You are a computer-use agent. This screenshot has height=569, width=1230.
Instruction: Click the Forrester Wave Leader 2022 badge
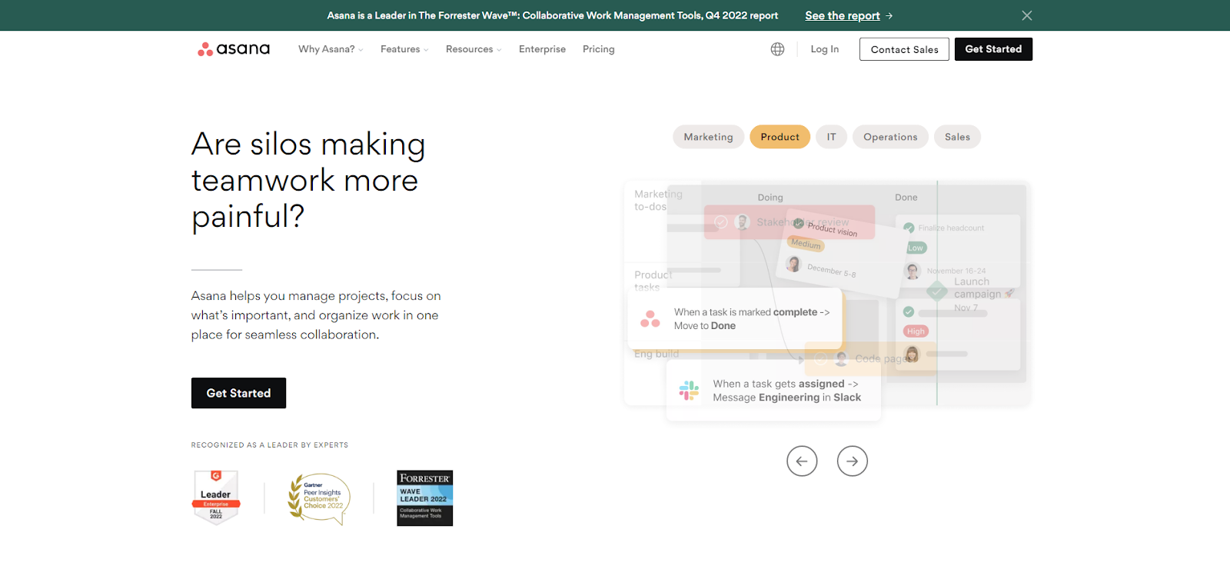coord(425,498)
